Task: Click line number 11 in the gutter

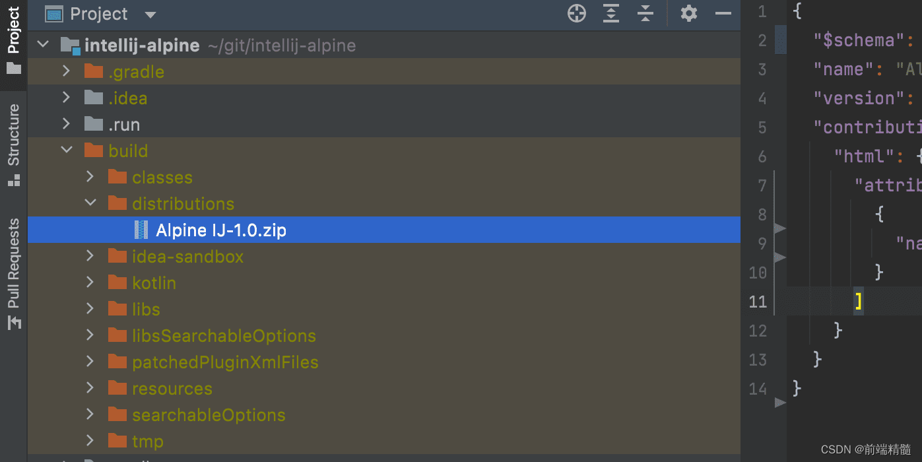Action: [758, 302]
